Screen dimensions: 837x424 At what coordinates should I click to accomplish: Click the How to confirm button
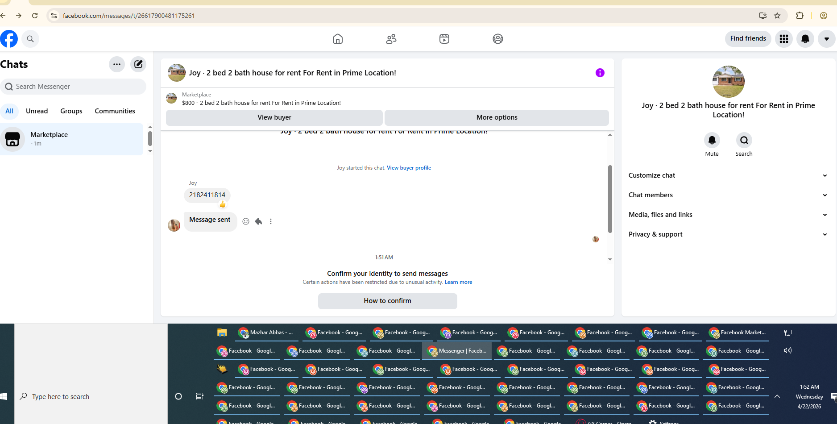point(388,301)
